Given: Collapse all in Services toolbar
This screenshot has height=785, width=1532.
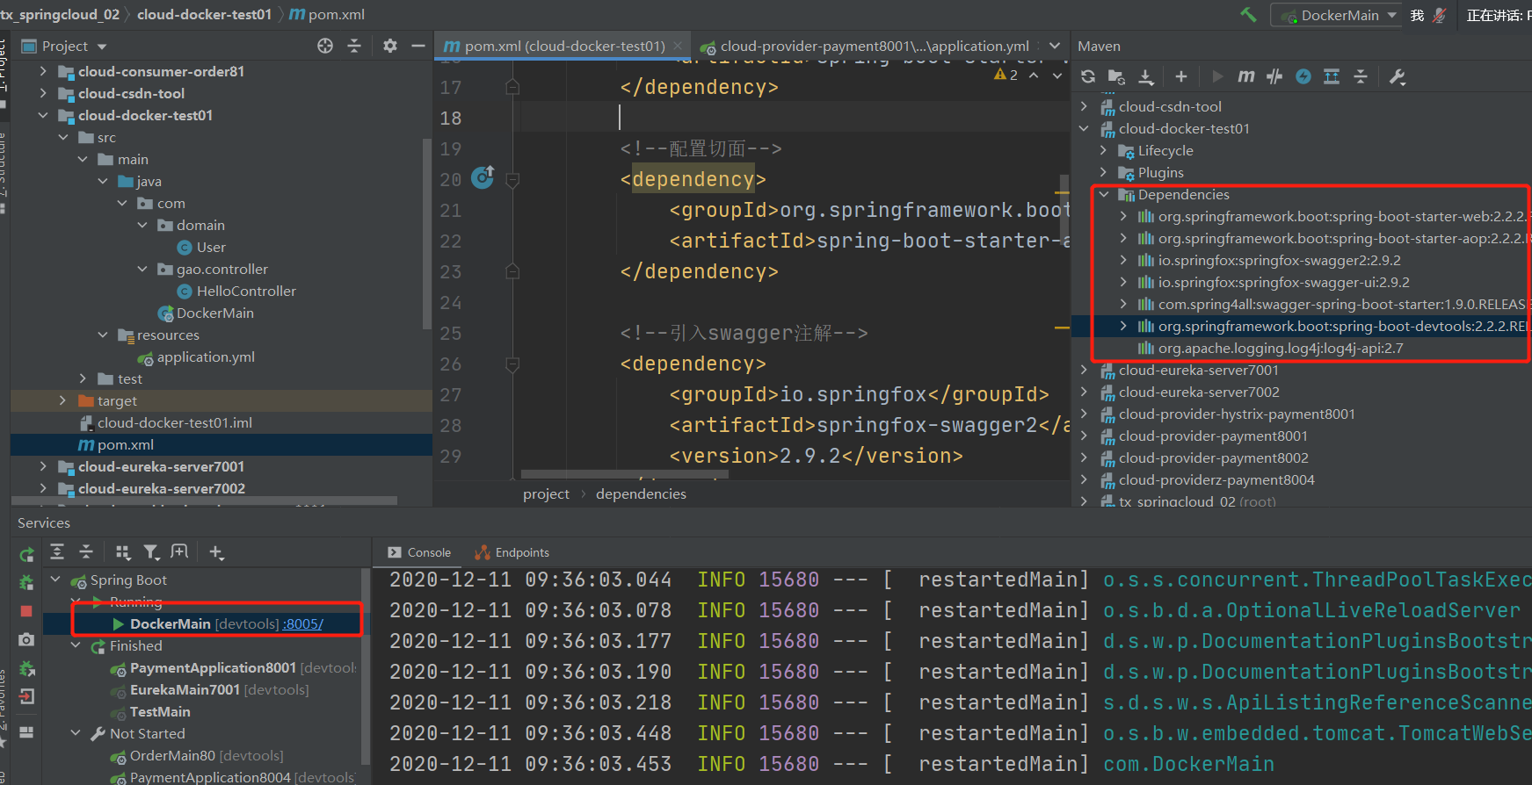Looking at the screenshot, I should point(86,551).
